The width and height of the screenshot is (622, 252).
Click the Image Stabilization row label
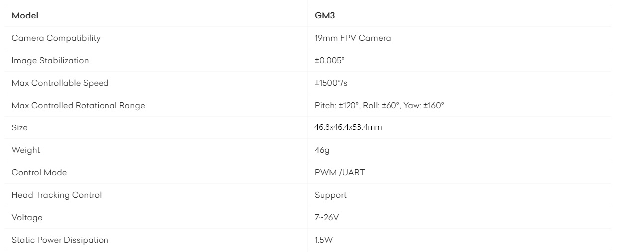coord(50,61)
